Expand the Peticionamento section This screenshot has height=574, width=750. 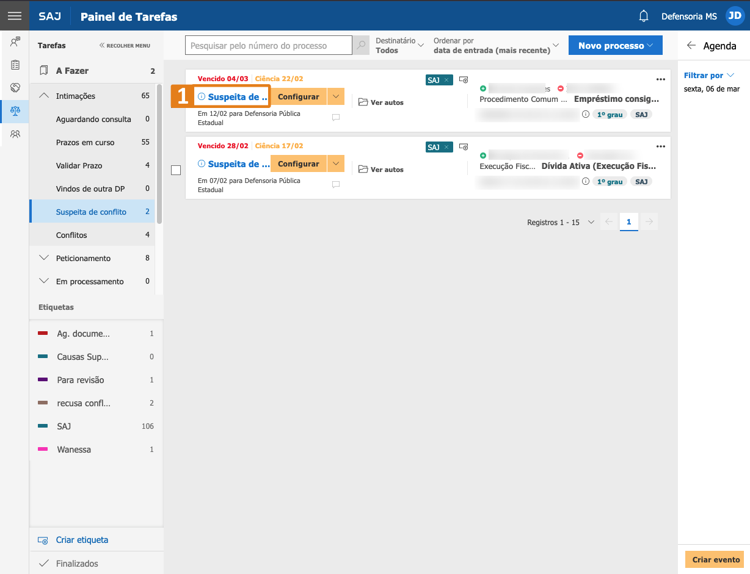(x=44, y=258)
